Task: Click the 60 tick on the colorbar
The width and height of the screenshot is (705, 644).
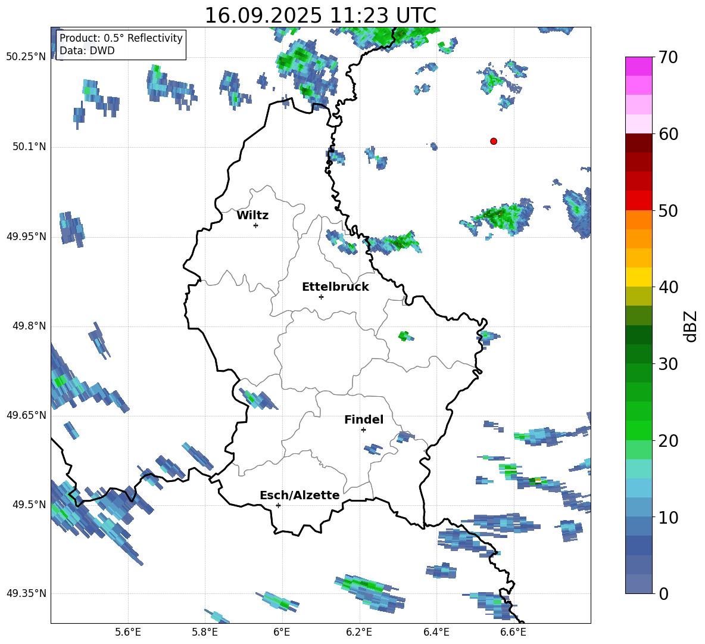Action: [x=668, y=134]
